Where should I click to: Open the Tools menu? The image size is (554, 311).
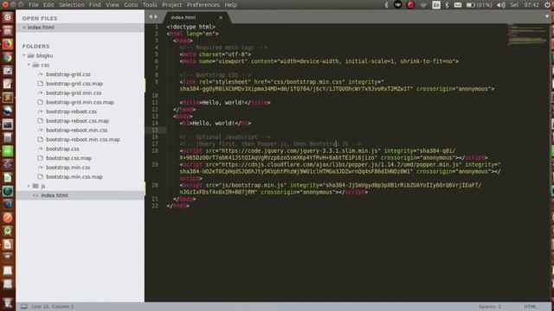[150, 5]
